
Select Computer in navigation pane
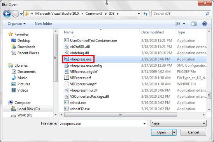(x=19, y=103)
